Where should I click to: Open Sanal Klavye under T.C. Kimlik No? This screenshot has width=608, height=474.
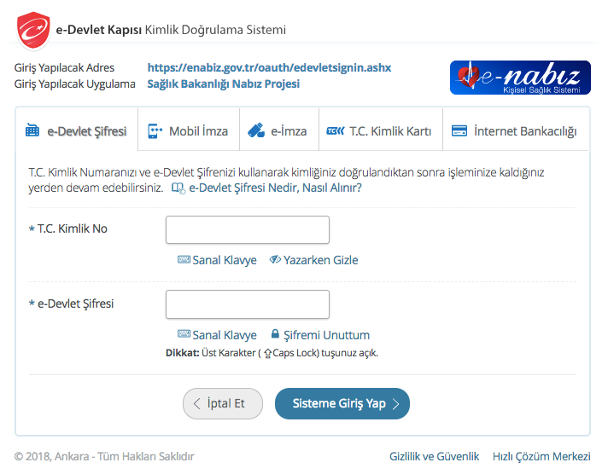(217, 260)
